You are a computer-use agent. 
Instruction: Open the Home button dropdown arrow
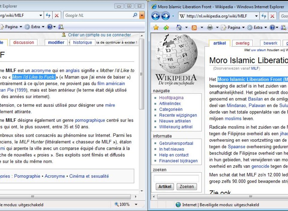186,28
